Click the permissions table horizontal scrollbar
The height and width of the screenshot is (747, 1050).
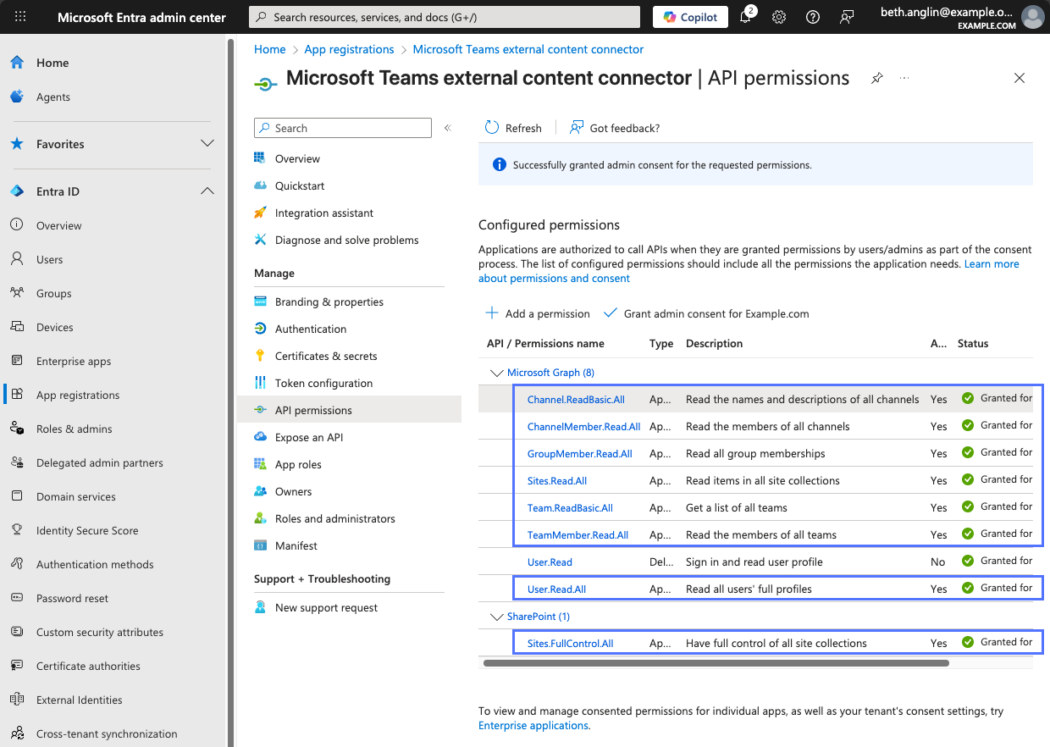[716, 663]
